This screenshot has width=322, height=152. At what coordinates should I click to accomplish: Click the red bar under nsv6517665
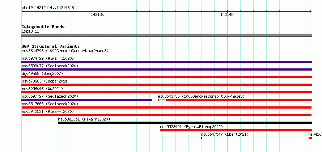point(166,107)
